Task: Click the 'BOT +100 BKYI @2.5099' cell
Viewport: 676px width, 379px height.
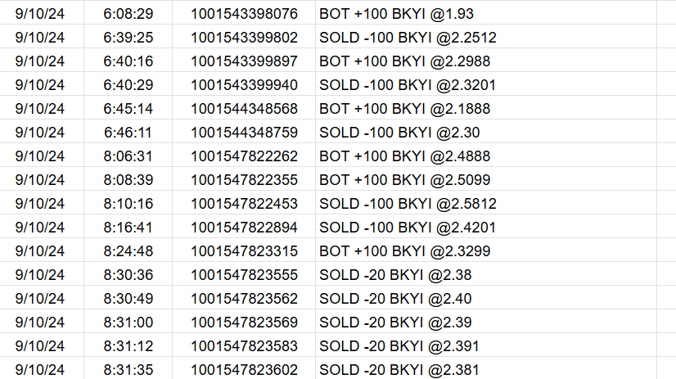Action: [x=404, y=180]
